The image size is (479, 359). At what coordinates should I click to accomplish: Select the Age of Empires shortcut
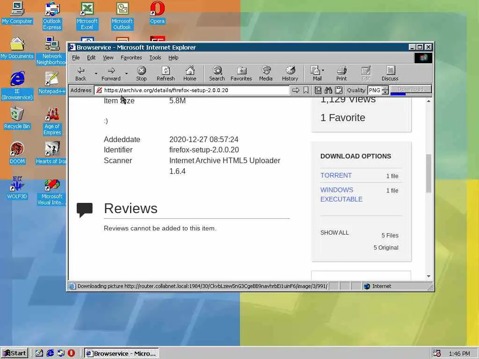pyautogui.click(x=52, y=121)
